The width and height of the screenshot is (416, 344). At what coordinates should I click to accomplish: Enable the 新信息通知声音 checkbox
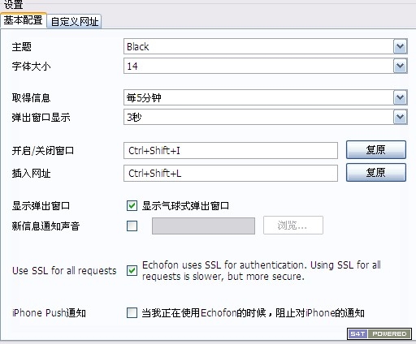coord(132,226)
